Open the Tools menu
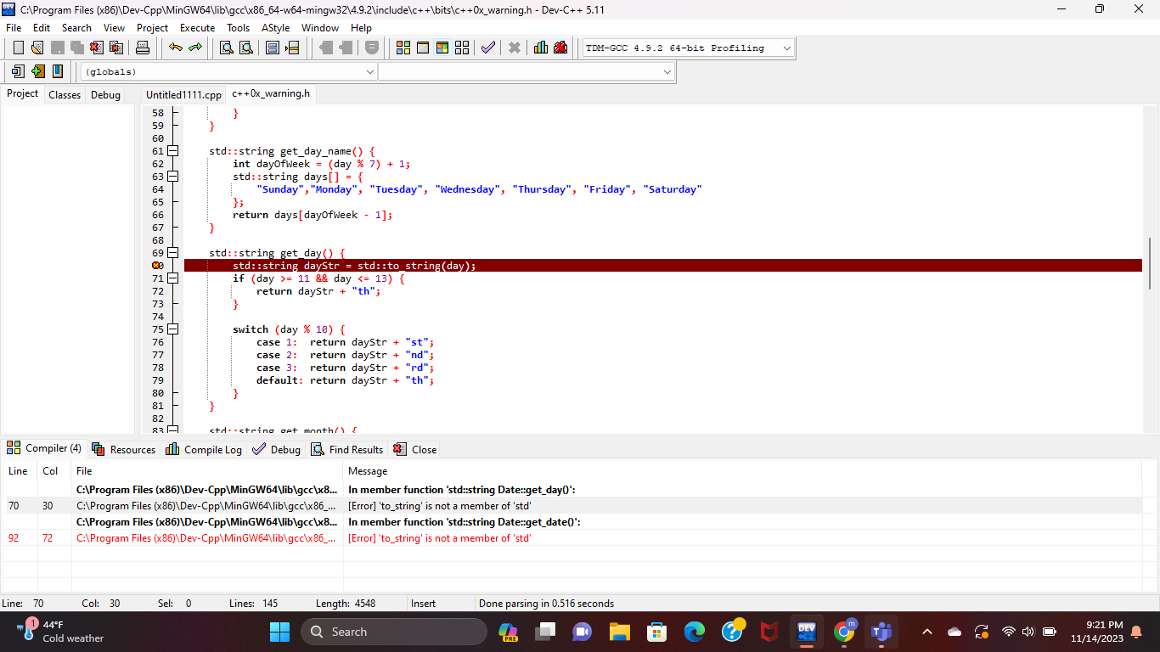This screenshot has height=652, width=1160. 239,27
